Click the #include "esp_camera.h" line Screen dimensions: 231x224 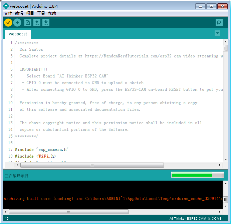point(41,150)
